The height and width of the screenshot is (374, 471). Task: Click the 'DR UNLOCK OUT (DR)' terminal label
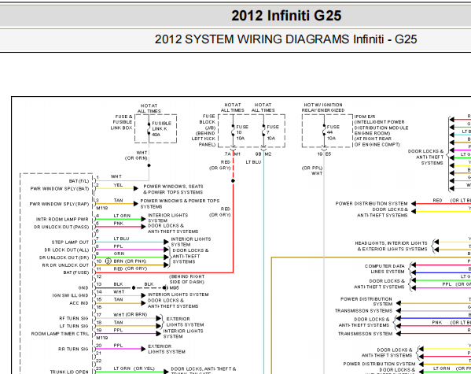point(64,257)
